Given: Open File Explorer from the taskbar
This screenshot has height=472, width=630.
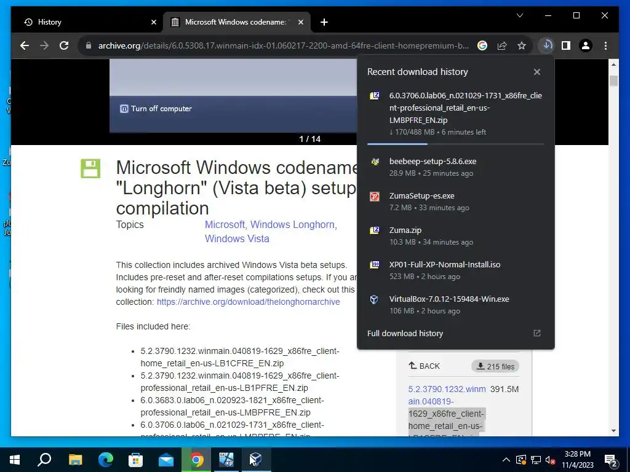Looking at the screenshot, I should point(75,460).
